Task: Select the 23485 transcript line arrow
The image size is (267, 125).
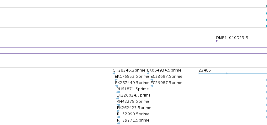Action: point(233,73)
